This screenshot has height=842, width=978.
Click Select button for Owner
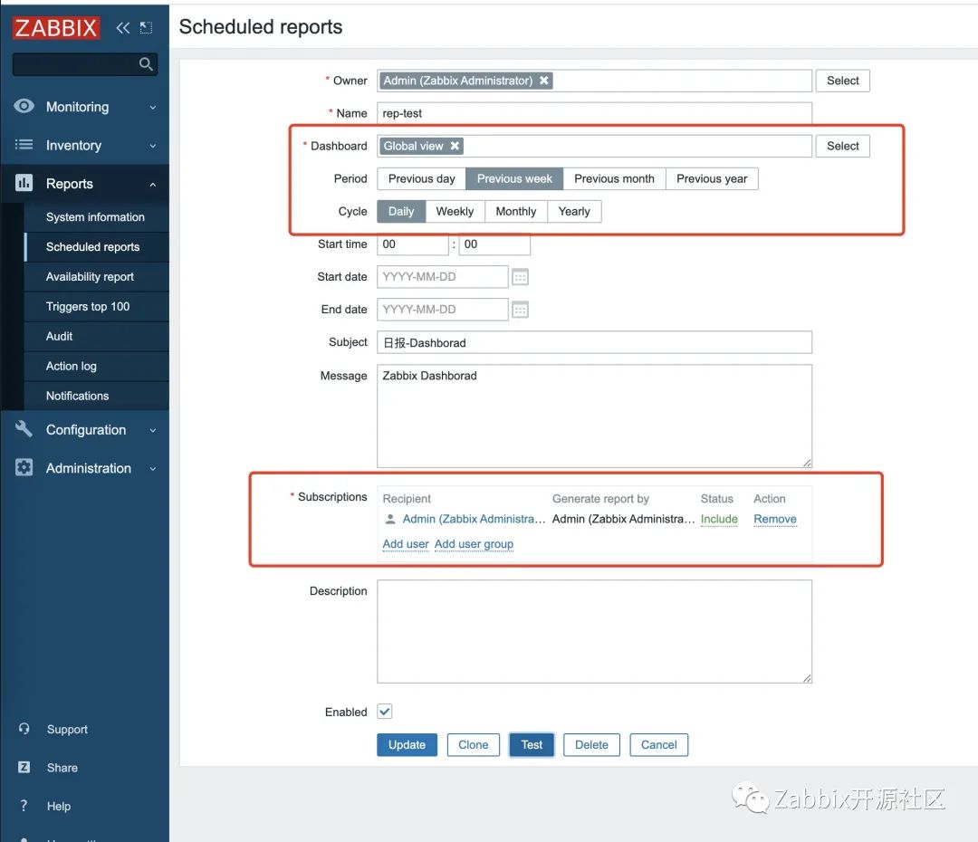(843, 81)
